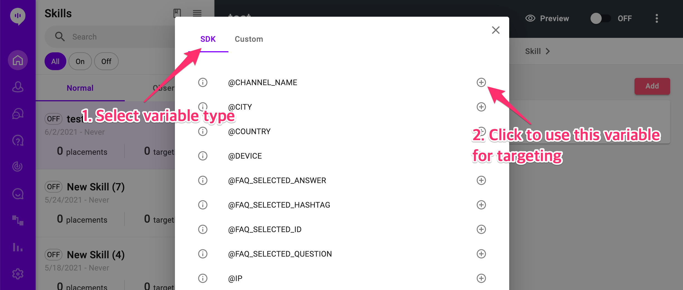683x290 pixels.
Task: Open the user profile icon in the sidebar
Action: pyautogui.click(x=18, y=87)
